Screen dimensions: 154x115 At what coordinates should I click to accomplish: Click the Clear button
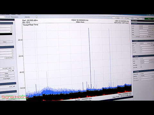(x=6, y=42)
